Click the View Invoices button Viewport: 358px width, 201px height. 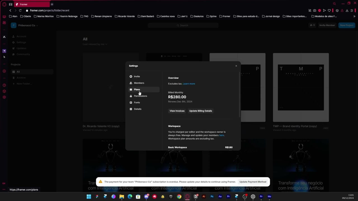177,111
